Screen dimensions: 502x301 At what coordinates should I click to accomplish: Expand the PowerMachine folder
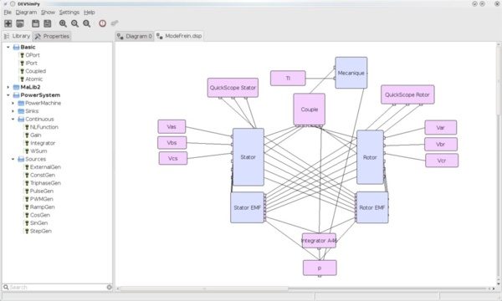pos(13,103)
